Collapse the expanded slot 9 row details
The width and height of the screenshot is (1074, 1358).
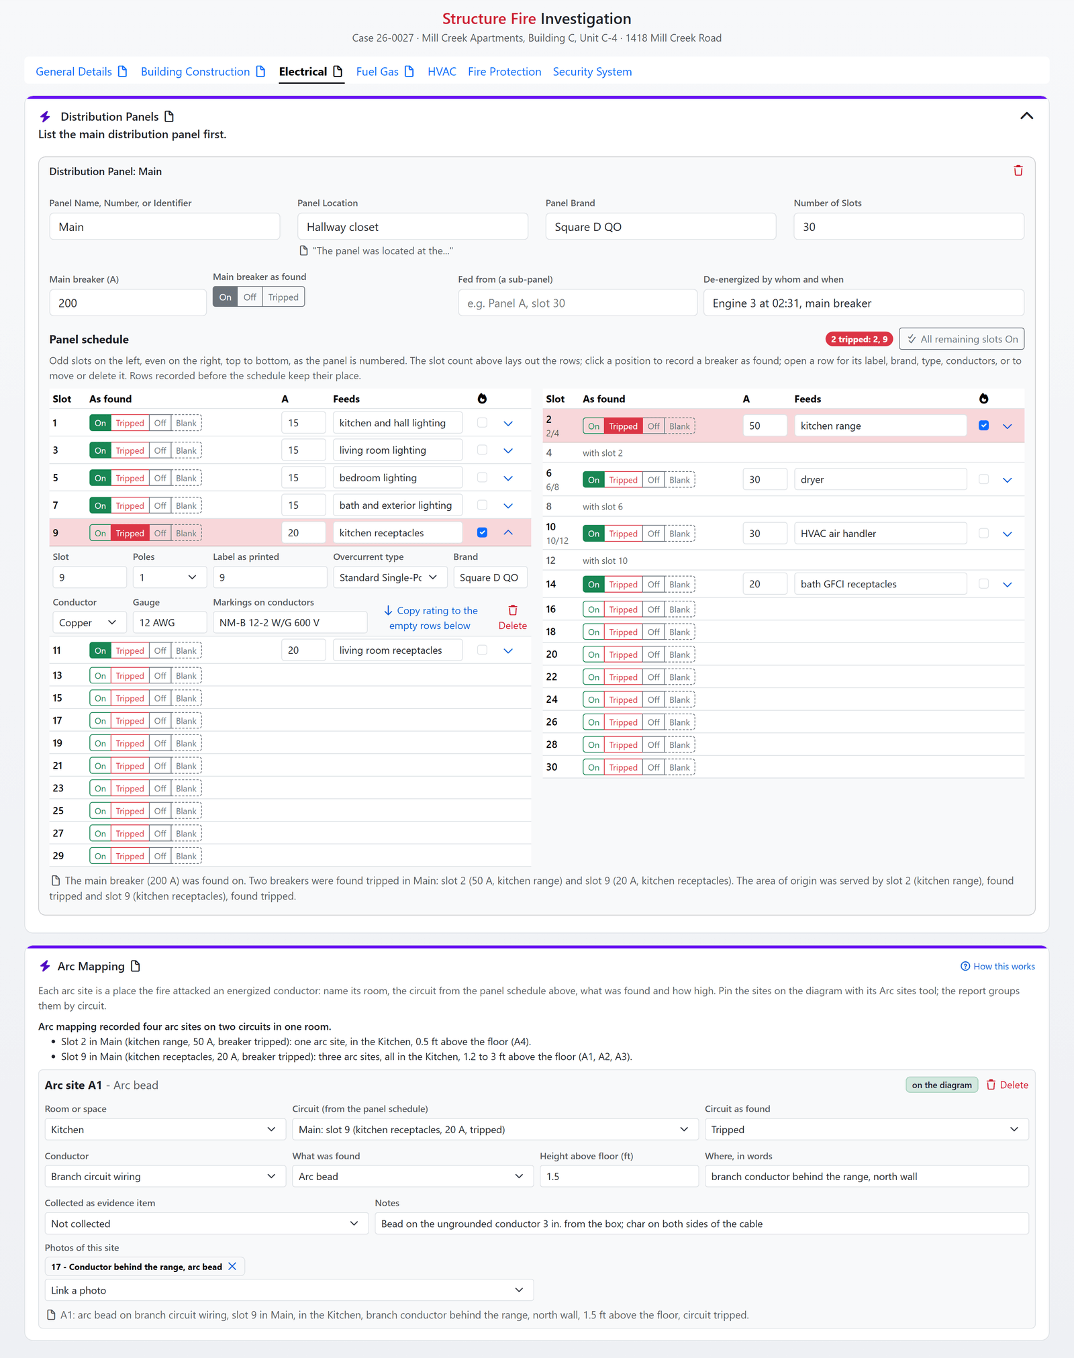click(x=508, y=532)
